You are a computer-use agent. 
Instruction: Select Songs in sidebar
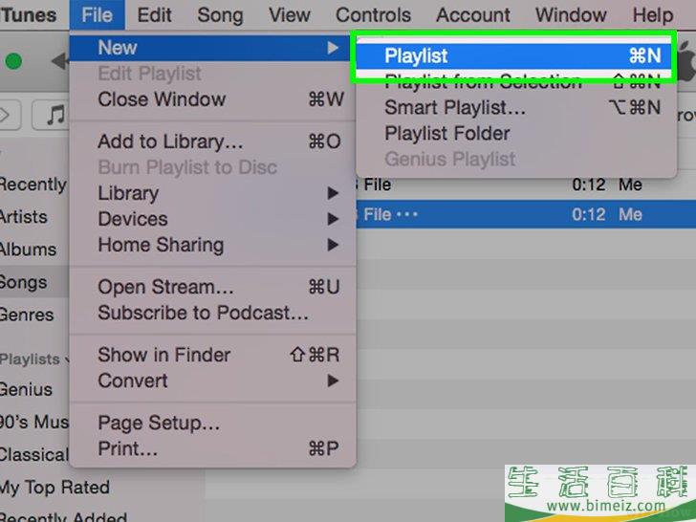(x=34, y=282)
